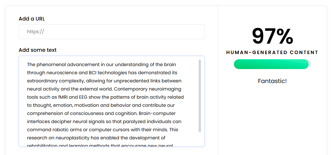Viewport: 335px width, 155px height.
Task: Click the text area's vertical scrollbar thumb
Action: pos(200,96)
